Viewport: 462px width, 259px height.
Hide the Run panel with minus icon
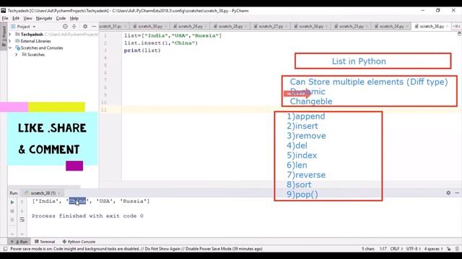pyautogui.click(x=457, y=193)
